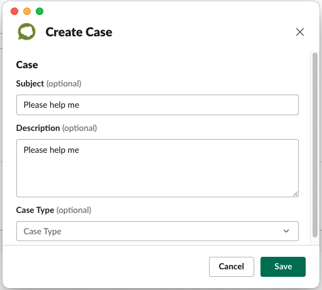Click the "Please help me" subject text
Image resolution: width=322 pixels, height=290 pixels.
coord(51,105)
